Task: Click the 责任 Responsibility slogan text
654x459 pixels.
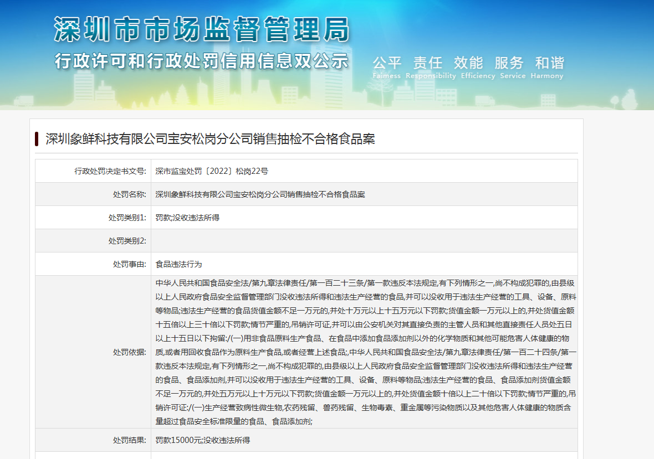Action: 431,67
